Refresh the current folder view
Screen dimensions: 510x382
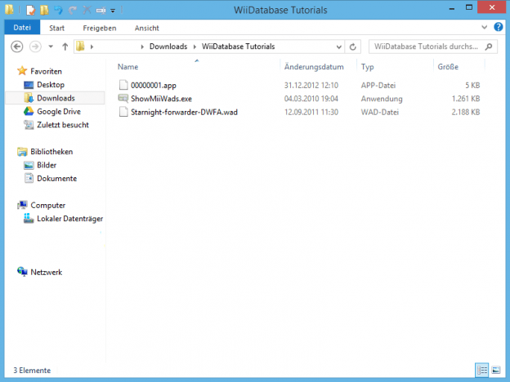pyautogui.click(x=352, y=47)
